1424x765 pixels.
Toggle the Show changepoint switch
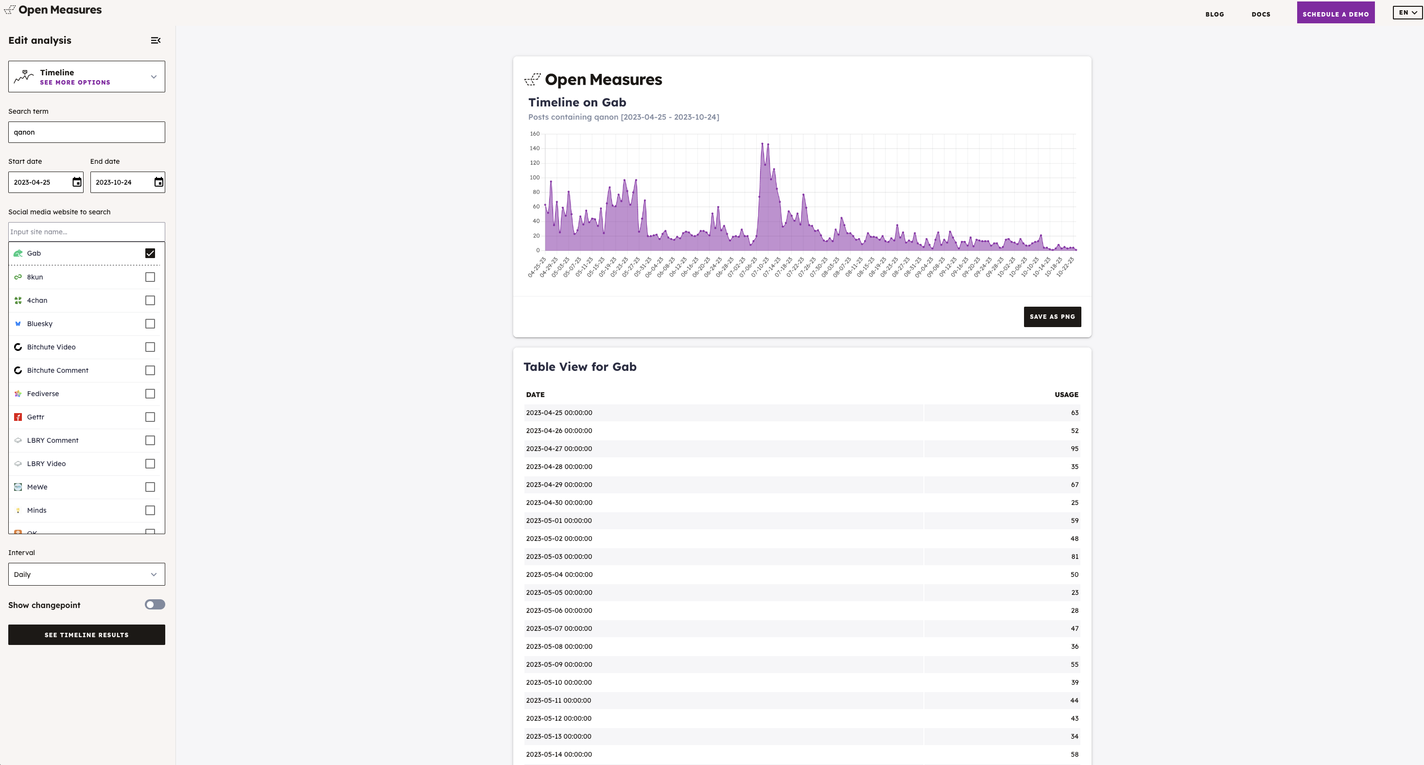pyautogui.click(x=155, y=605)
